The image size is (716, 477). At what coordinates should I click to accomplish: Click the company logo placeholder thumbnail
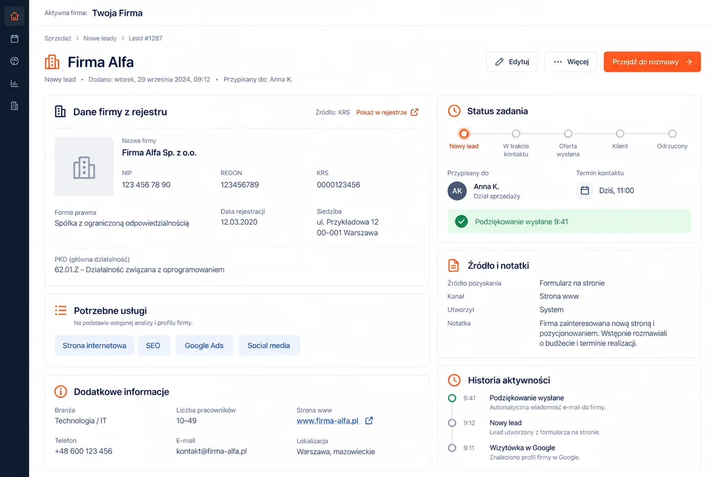[x=84, y=167]
